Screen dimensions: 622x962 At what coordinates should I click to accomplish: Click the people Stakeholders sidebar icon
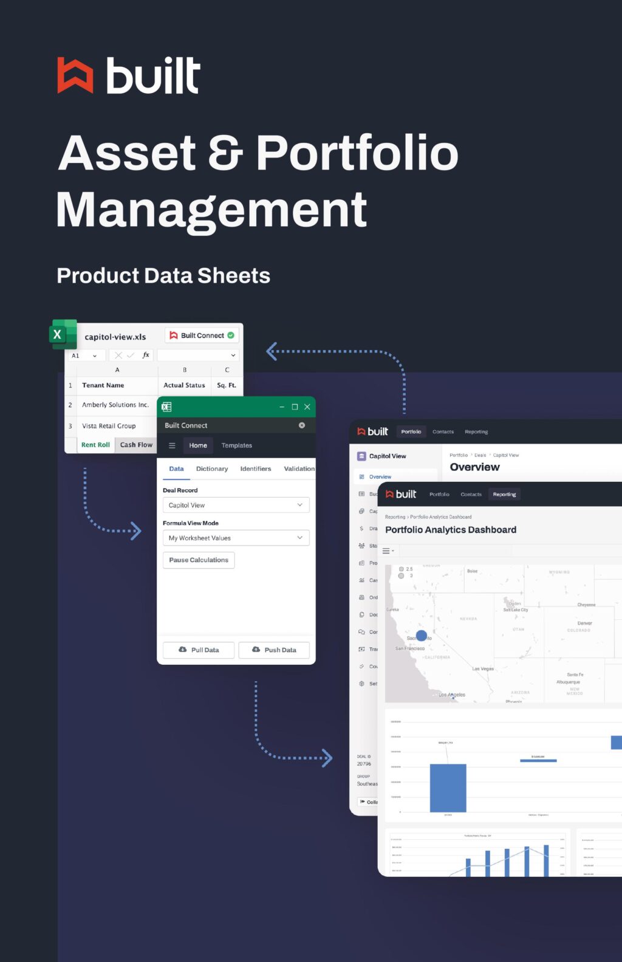(x=361, y=546)
